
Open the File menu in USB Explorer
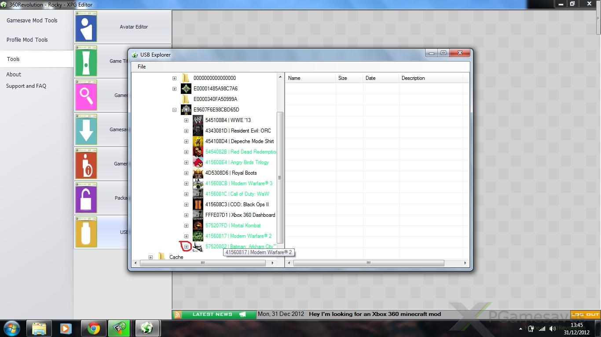pyautogui.click(x=142, y=67)
